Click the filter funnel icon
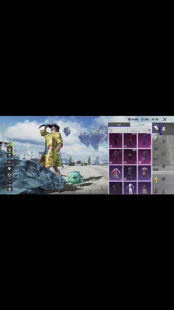Screen dimensions: 174x310 pos(149,130)
